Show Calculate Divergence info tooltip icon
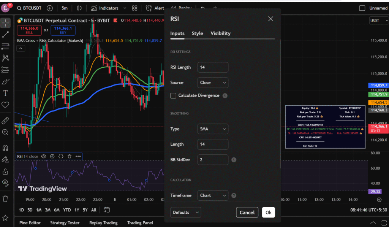The width and height of the screenshot is (389, 227). pos(225,95)
